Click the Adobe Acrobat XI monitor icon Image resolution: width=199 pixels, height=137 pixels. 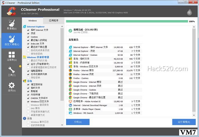pos(70,101)
